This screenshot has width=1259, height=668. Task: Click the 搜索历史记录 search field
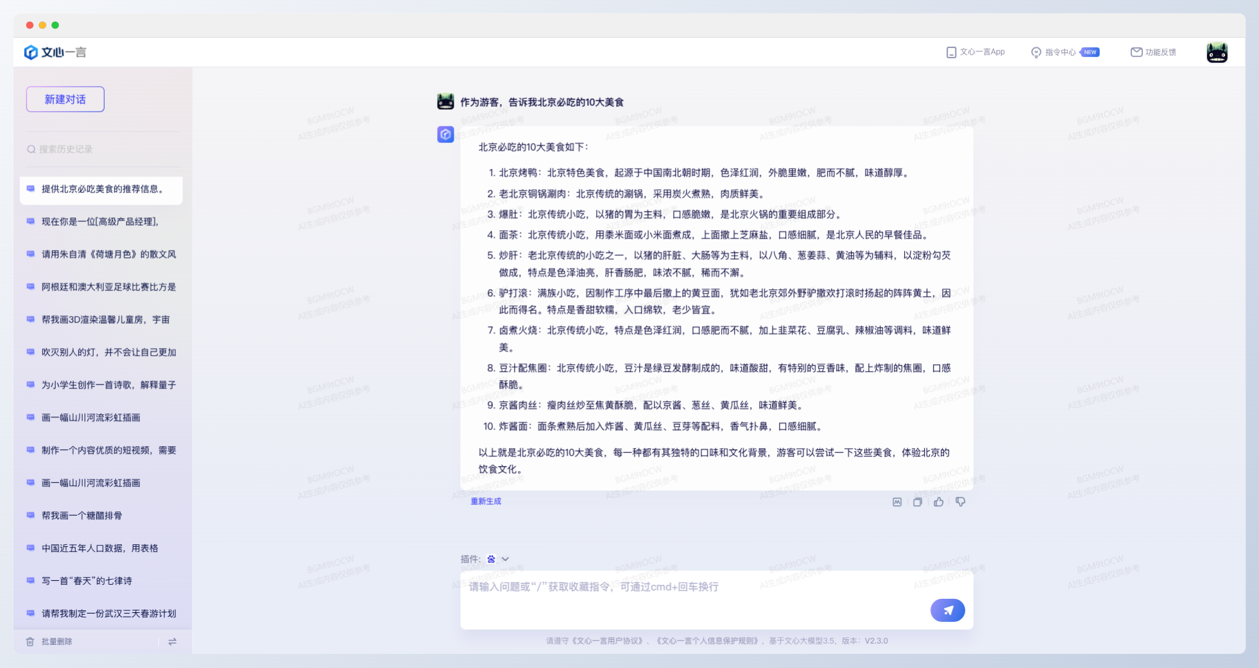point(103,149)
